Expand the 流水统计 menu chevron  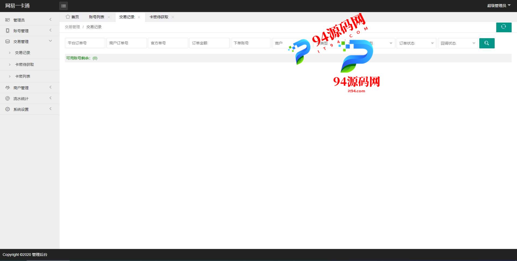50,98
